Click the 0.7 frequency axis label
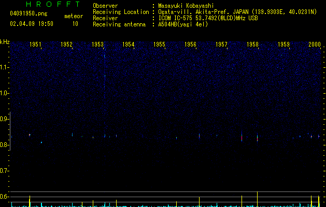 click(4, 171)
